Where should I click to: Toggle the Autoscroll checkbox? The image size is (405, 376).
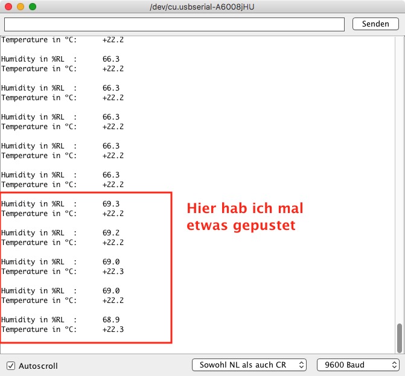point(11,366)
